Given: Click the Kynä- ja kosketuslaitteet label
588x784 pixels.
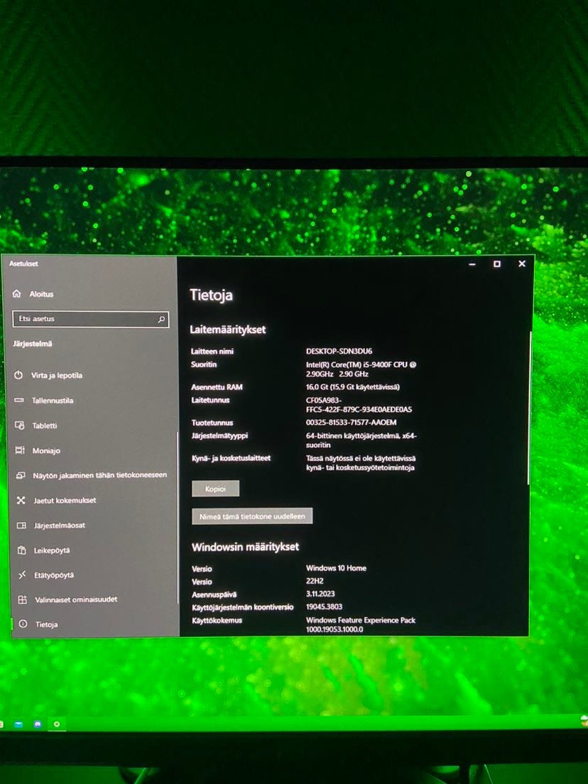Looking at the screenshot, I should point(231,458).
